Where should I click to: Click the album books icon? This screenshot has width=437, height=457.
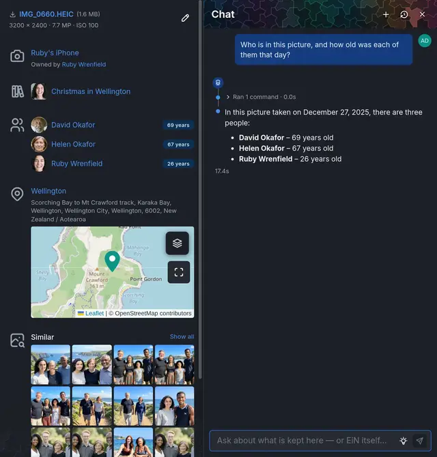point(18,91)
